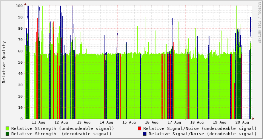Click the 'Relative Strength (undecodeable signal)' legend text

click(63, 128)
